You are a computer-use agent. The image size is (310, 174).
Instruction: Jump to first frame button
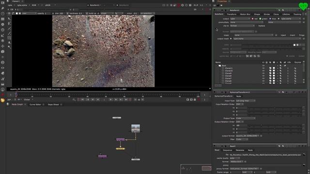click(82, 100)
